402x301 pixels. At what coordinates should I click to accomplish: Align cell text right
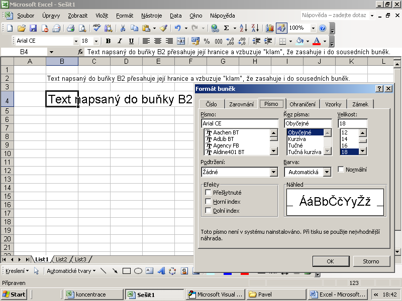[x=169, y=41]
